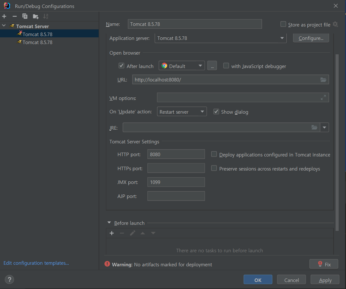Click the warning error icon
346x289 pixels.
click(x=107, y=264)
